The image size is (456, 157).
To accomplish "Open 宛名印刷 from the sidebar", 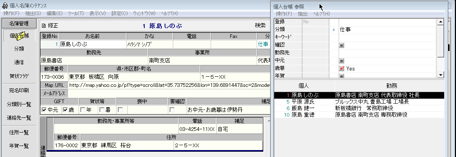I will [x=19, y=90].
